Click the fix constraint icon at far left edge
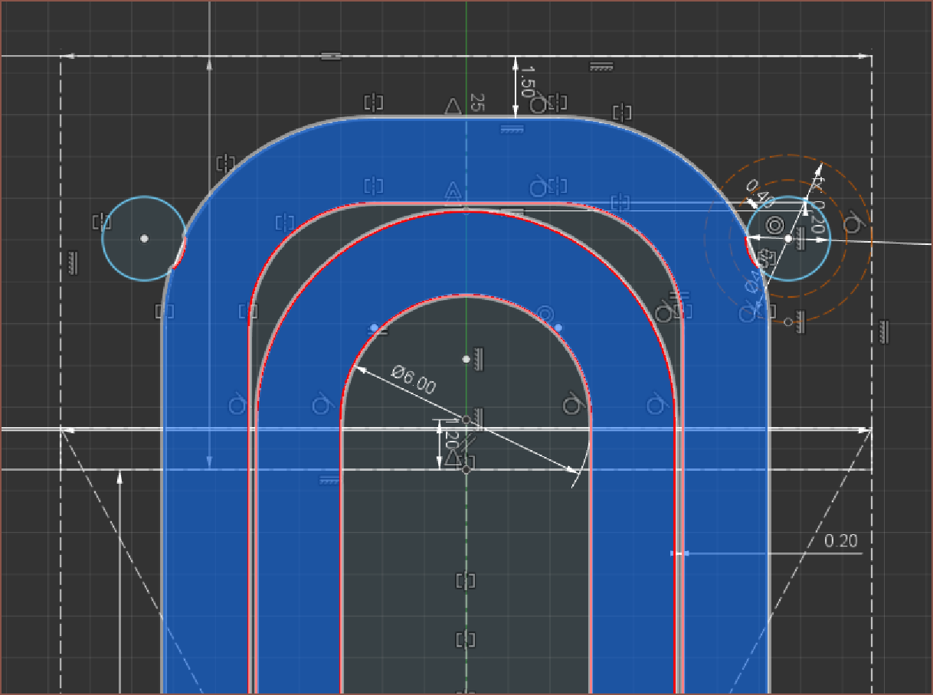 point(72,263)
